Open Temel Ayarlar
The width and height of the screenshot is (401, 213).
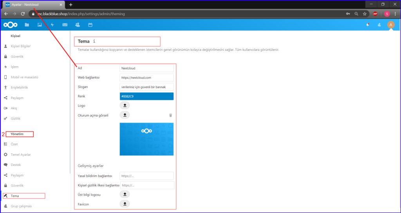21,155
